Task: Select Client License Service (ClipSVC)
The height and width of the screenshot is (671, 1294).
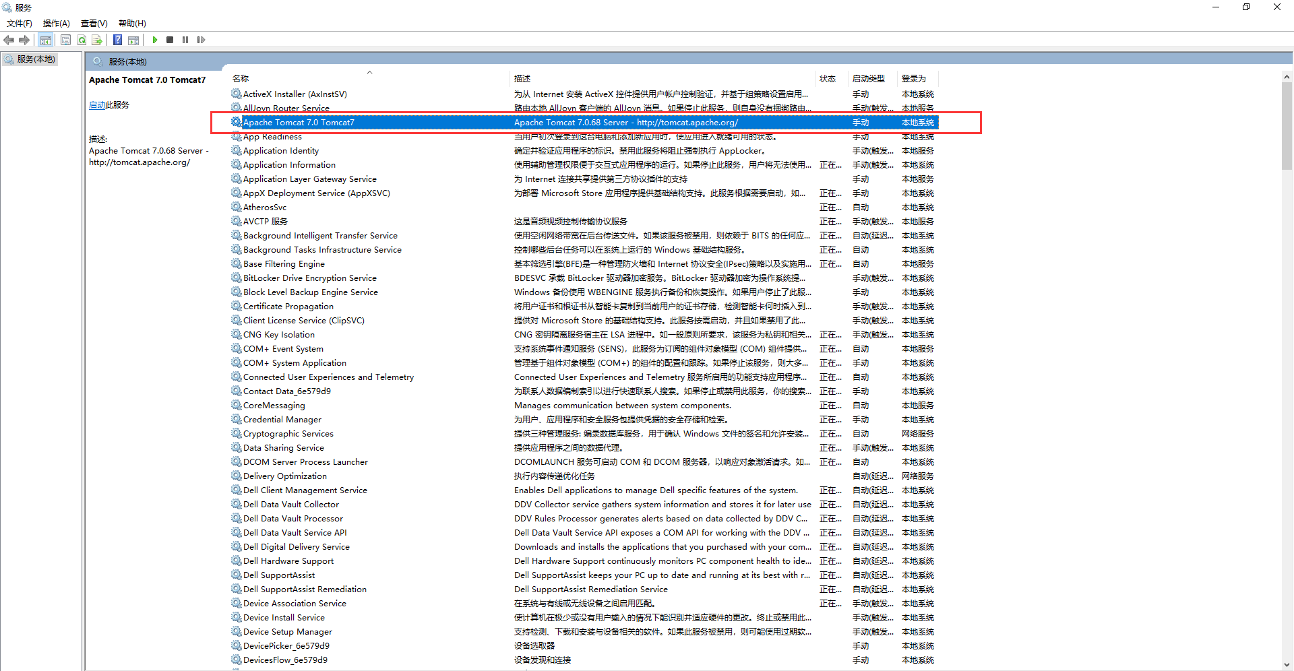Action: (x=584, y=320)
